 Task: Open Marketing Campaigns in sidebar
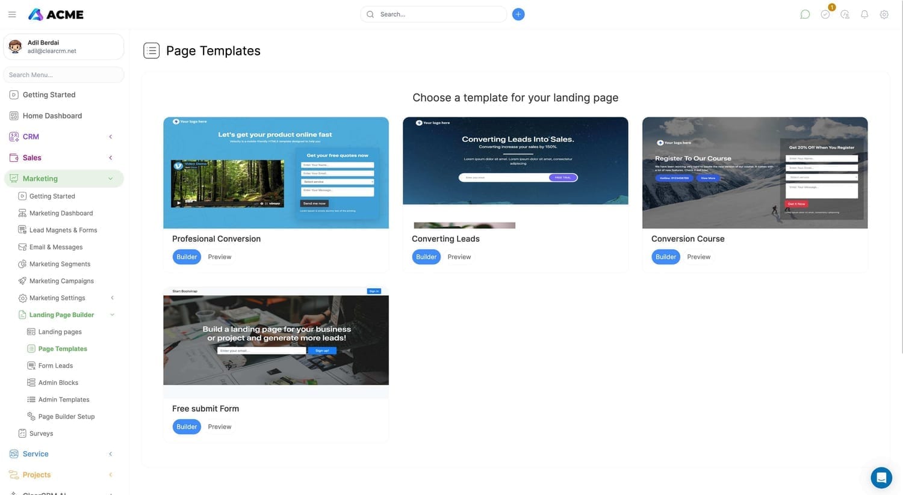61,281
